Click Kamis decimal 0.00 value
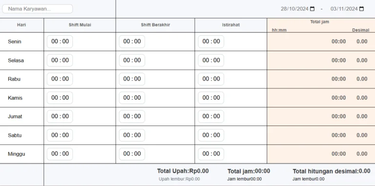The image size is (375, 186). 362,98
